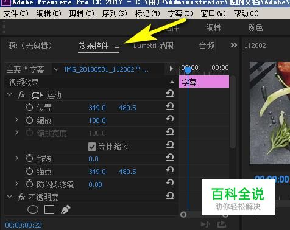The image size is (290, 230).
Task: Reset the 防闪烁滤镜 parameter
Action: click(x=170, y=183)
